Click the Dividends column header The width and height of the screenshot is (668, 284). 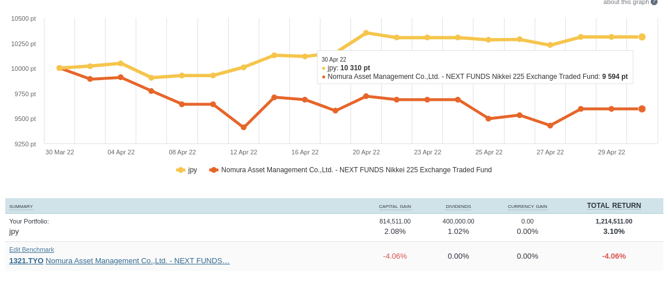pyautogui.click(x=458, y=206)
